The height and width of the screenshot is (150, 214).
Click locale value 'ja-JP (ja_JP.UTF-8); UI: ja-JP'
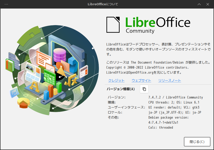click(175, 113)
